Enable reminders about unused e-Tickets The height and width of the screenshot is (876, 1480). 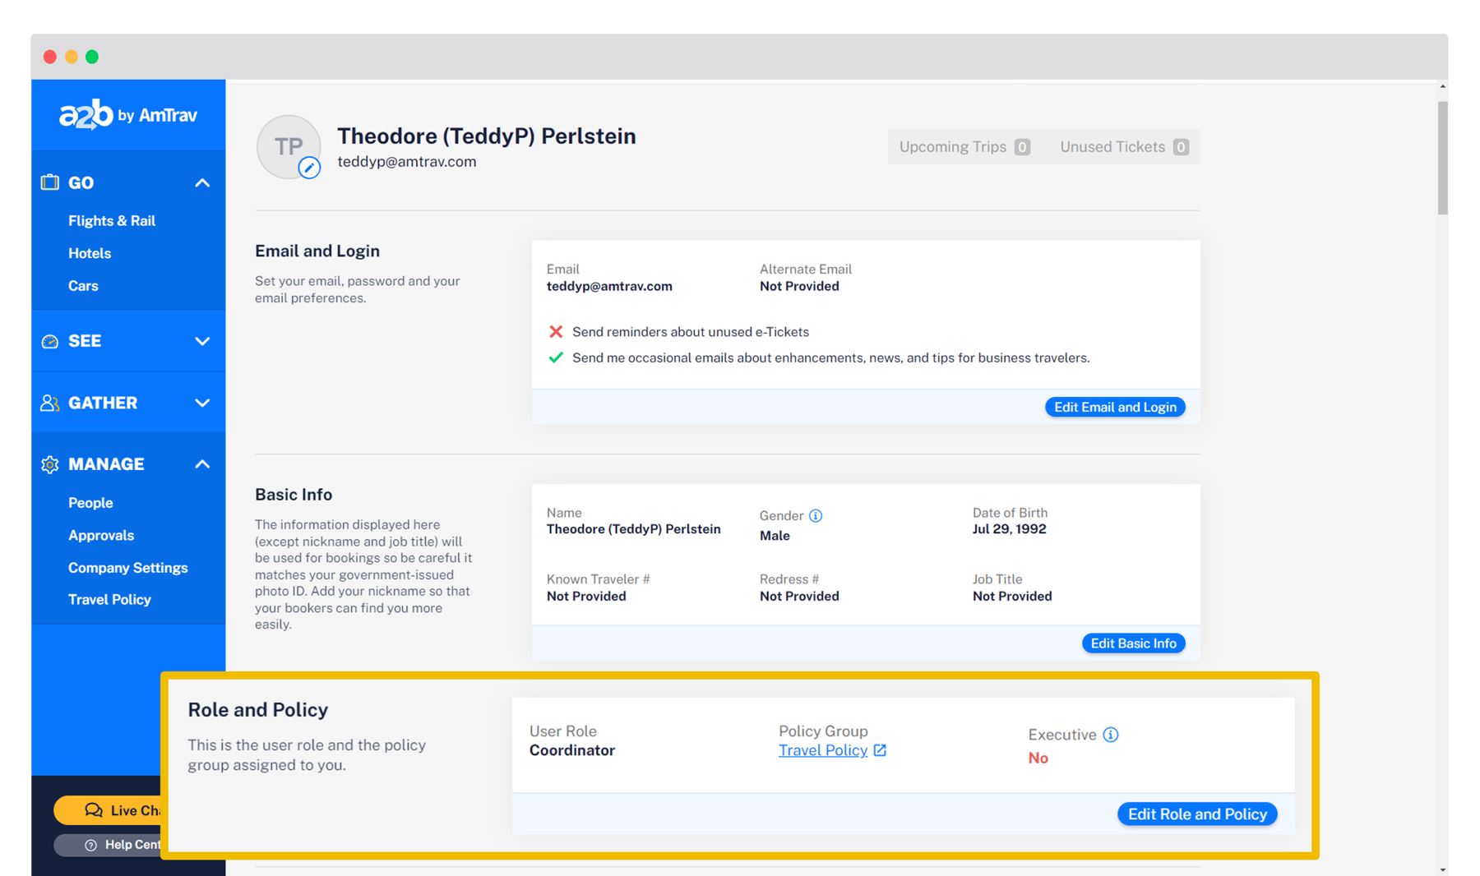click(556, 331)
